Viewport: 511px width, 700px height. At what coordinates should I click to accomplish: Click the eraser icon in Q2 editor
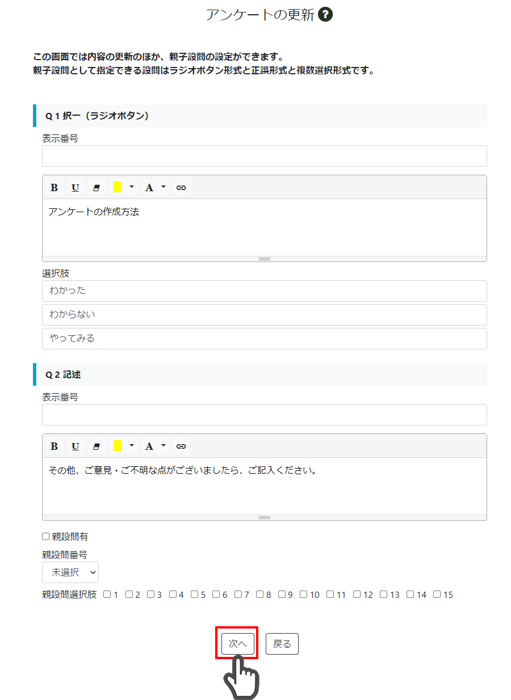96,446
